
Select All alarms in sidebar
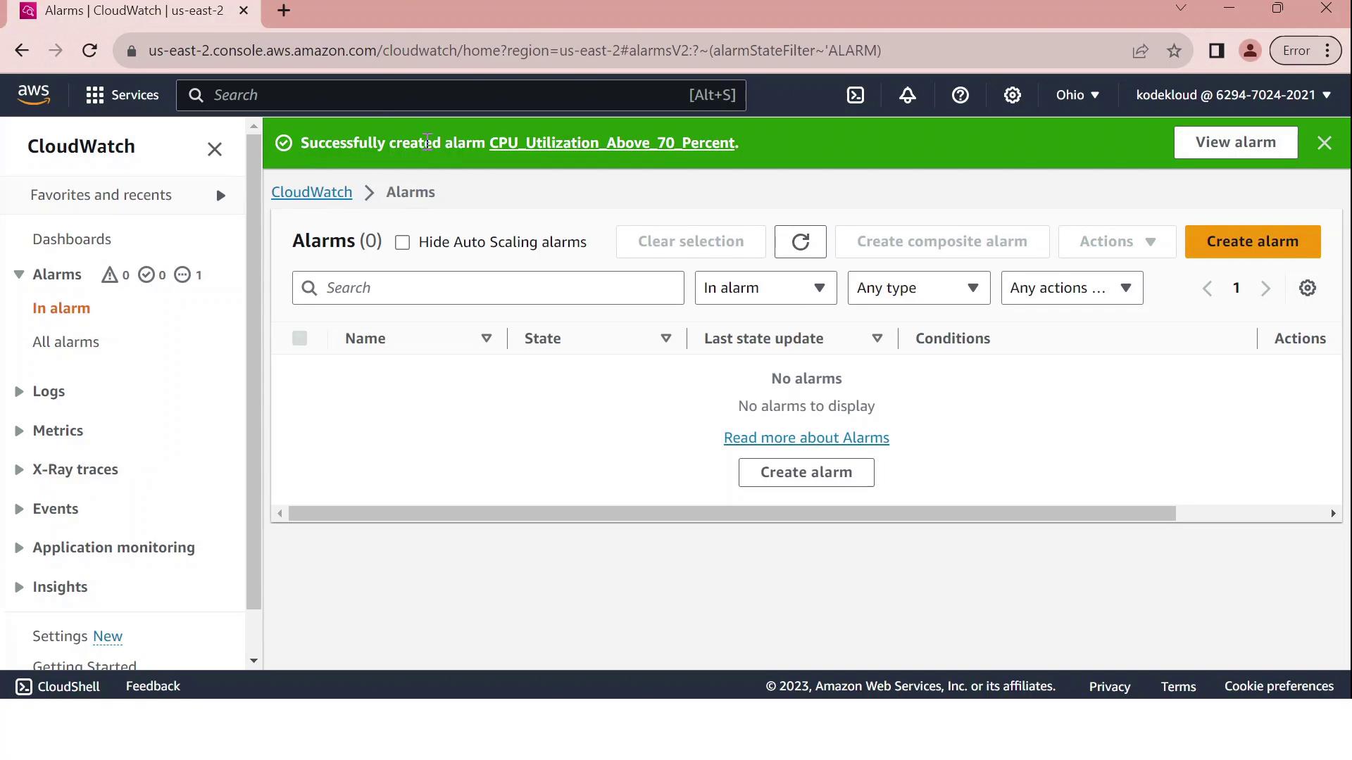pyautogui.click(x=65, y=342)
